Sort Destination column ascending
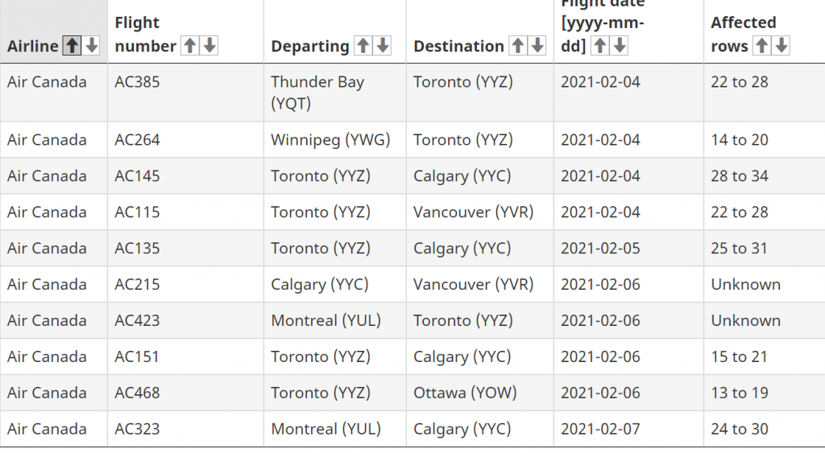The width and height of the screenshot is (825, 453). (518, 46)
